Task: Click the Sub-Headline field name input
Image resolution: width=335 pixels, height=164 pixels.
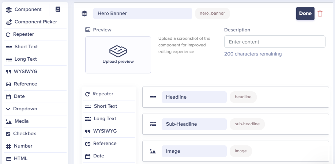Action: [194, 124]
